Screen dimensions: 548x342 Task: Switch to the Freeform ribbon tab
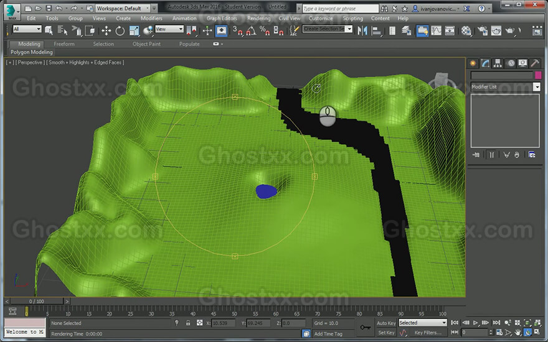click(x=64, y=44)
